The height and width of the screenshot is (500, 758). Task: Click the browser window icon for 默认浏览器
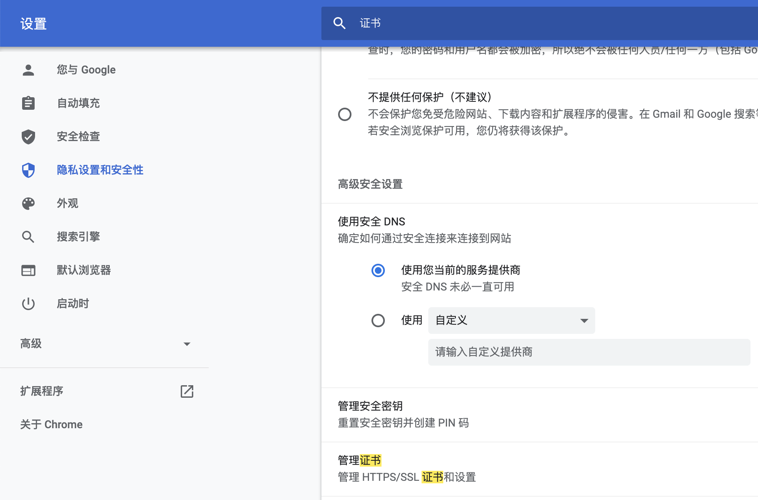tap(28, 270)
